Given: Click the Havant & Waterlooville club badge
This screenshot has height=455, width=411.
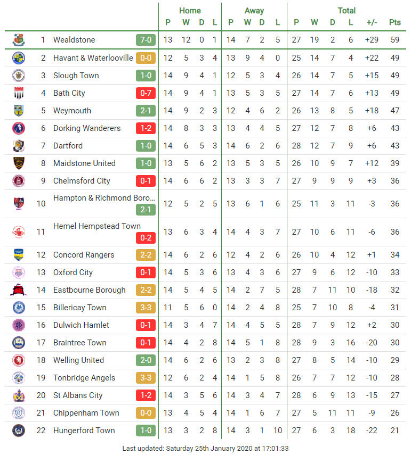Looking at the screenshot, I should coord(19,58).
